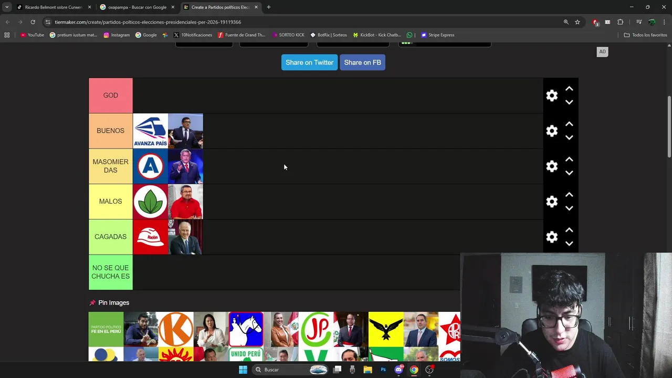
Task: Select the MALOS tier label
Action: (x=110, y=202)
